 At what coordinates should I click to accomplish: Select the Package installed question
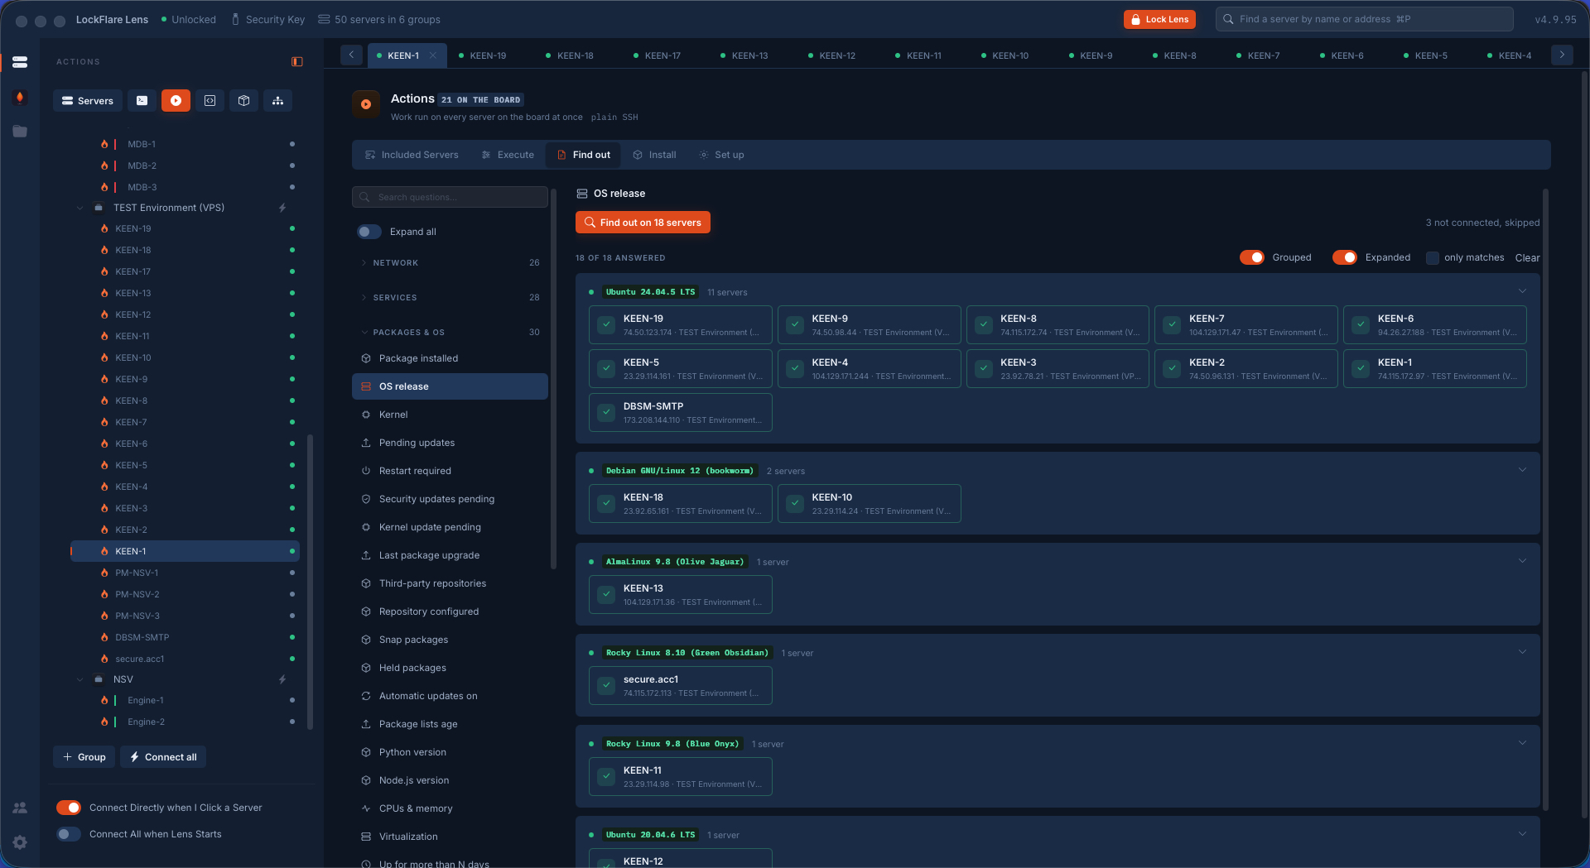click(x=450, y=358)
